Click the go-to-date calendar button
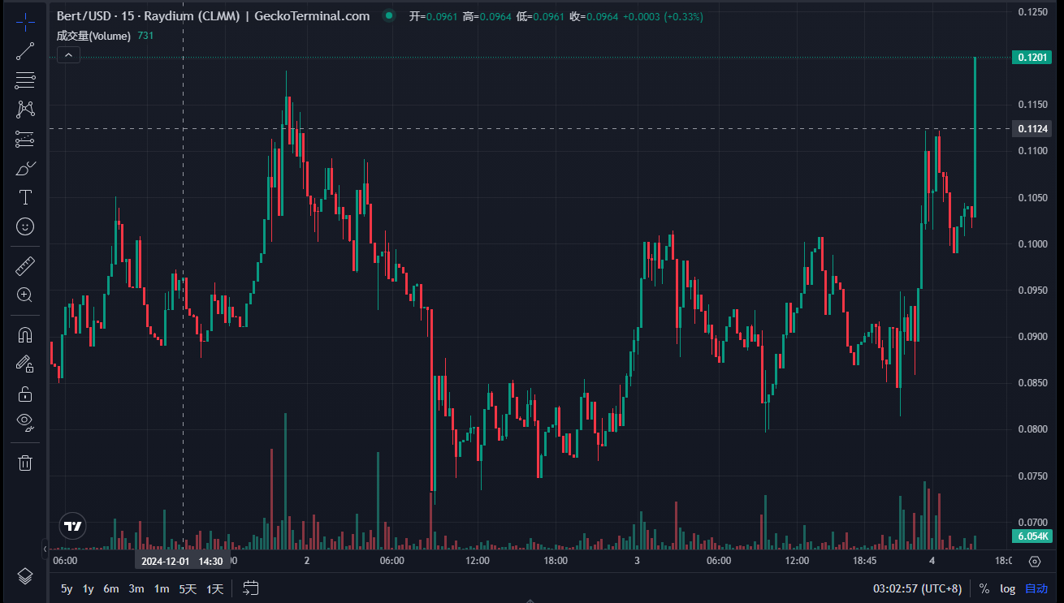The image size is (1064, 603). [x=251, y=588]
